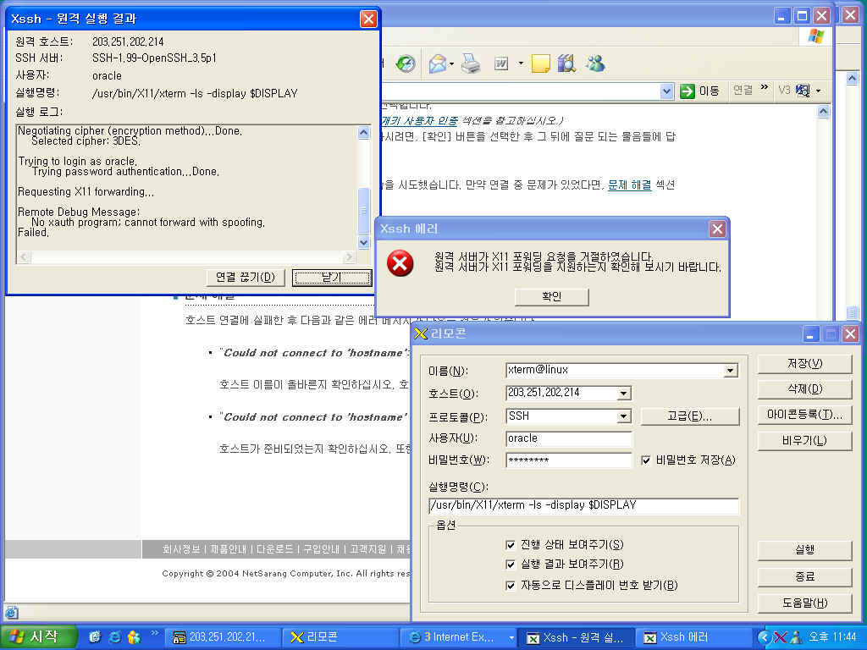The height and width of the screenshot is (650, 867).
Task: Click the Refresh icon in the browser toolbar
Action: (405, 63)
